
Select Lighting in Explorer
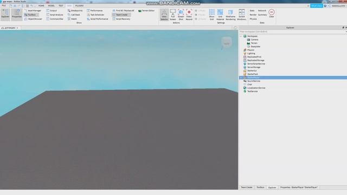tap(251, 54)
